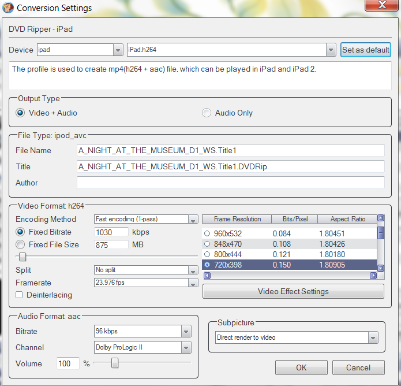Click the Volume slider handle
Screen dimensions: 401x386
click(115, 363)
